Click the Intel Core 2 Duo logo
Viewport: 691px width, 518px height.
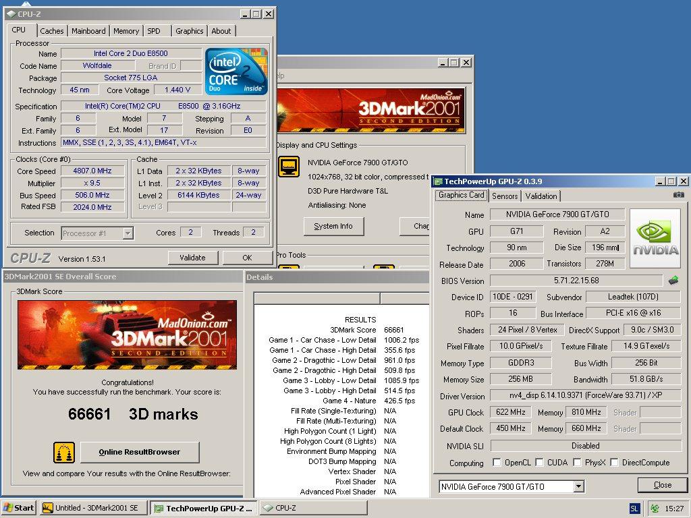[236, 71]
